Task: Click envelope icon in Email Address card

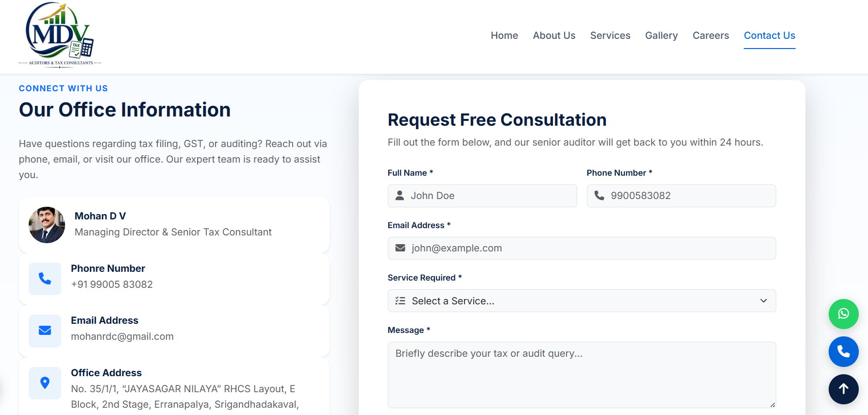Action: pyautogui.click(x=45, y=331)
